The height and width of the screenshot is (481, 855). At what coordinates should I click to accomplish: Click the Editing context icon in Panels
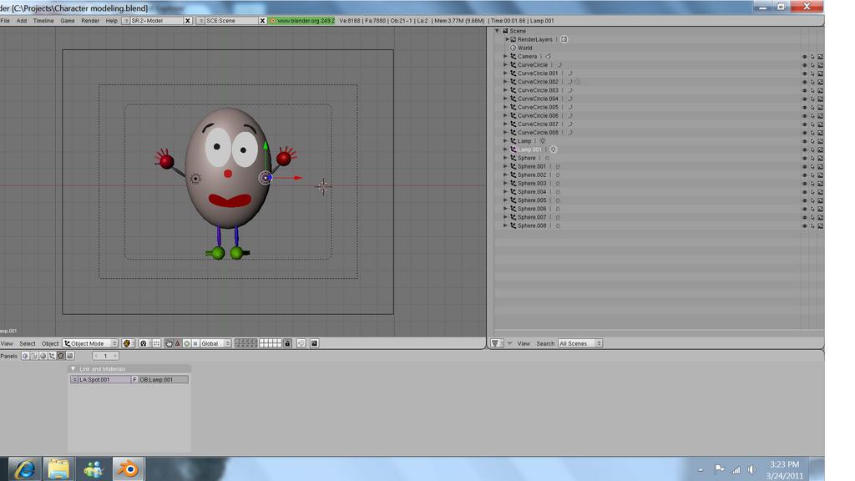[x=60, y=356]
